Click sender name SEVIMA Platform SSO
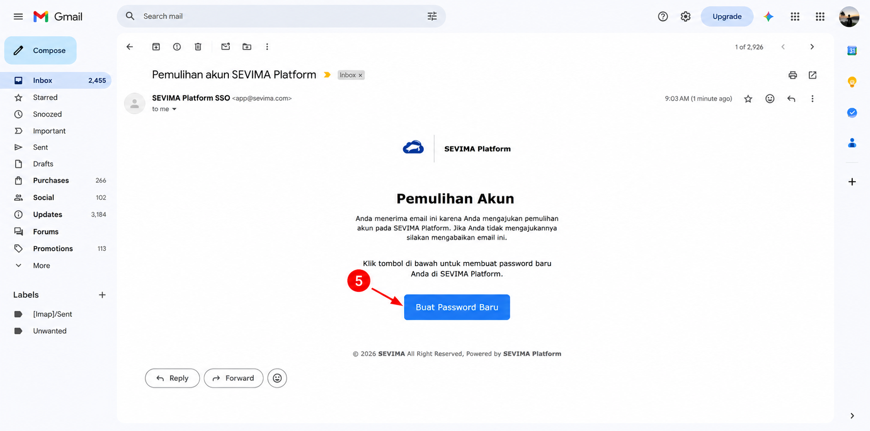Image resolution: width=870 pixels, height=431 pixels. (x=191, y=98)
